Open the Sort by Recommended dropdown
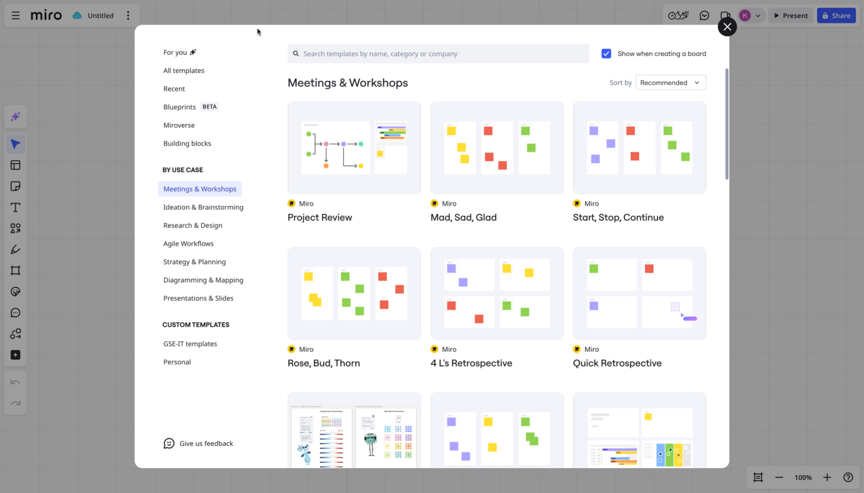This screenshot has width=864, height=493. (x=670, y=83)
